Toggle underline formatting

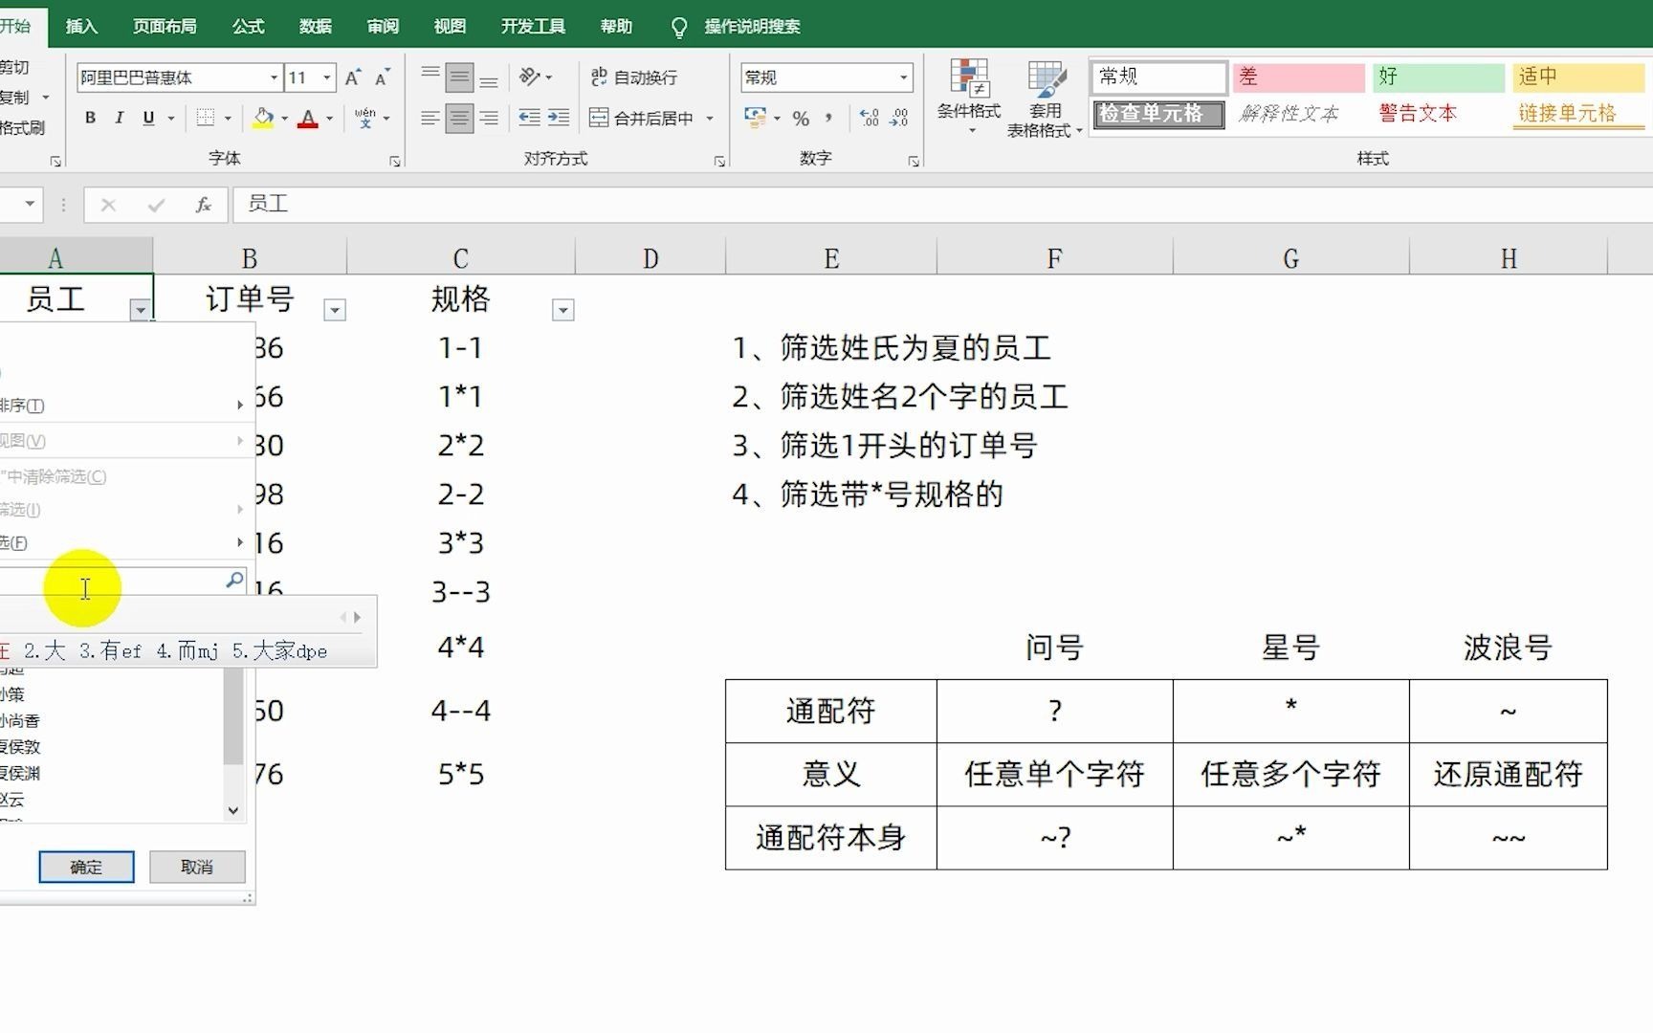tap(148, 118)
